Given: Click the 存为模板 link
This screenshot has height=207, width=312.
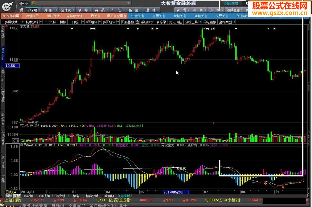Looking at the screenshot, I should (x=123, y=196).
